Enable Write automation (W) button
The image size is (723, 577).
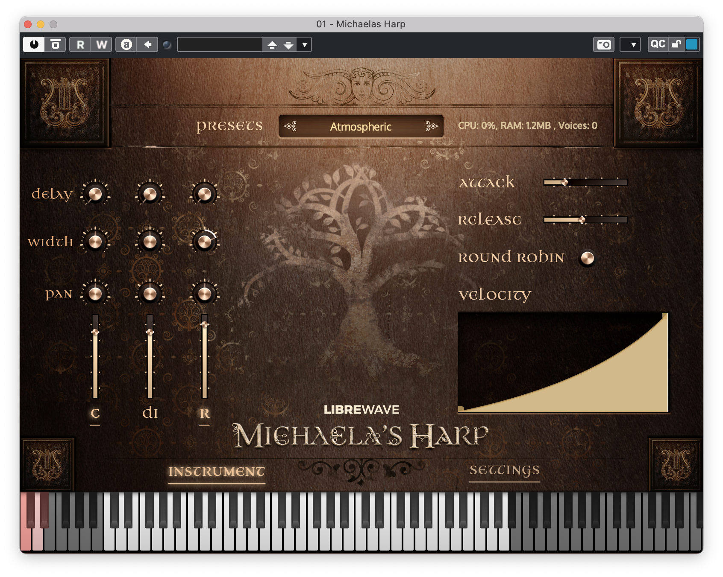(x=101, y=44)
